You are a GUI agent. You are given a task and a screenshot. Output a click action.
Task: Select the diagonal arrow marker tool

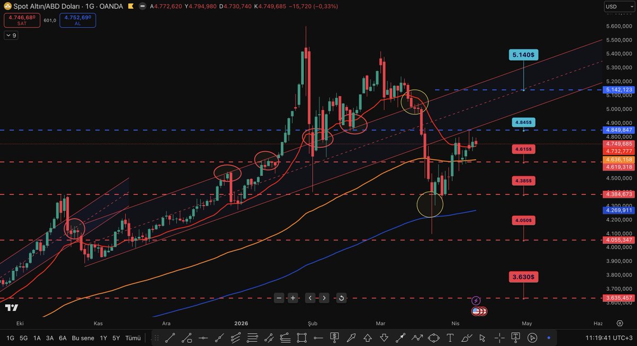(x=351, y=338)
